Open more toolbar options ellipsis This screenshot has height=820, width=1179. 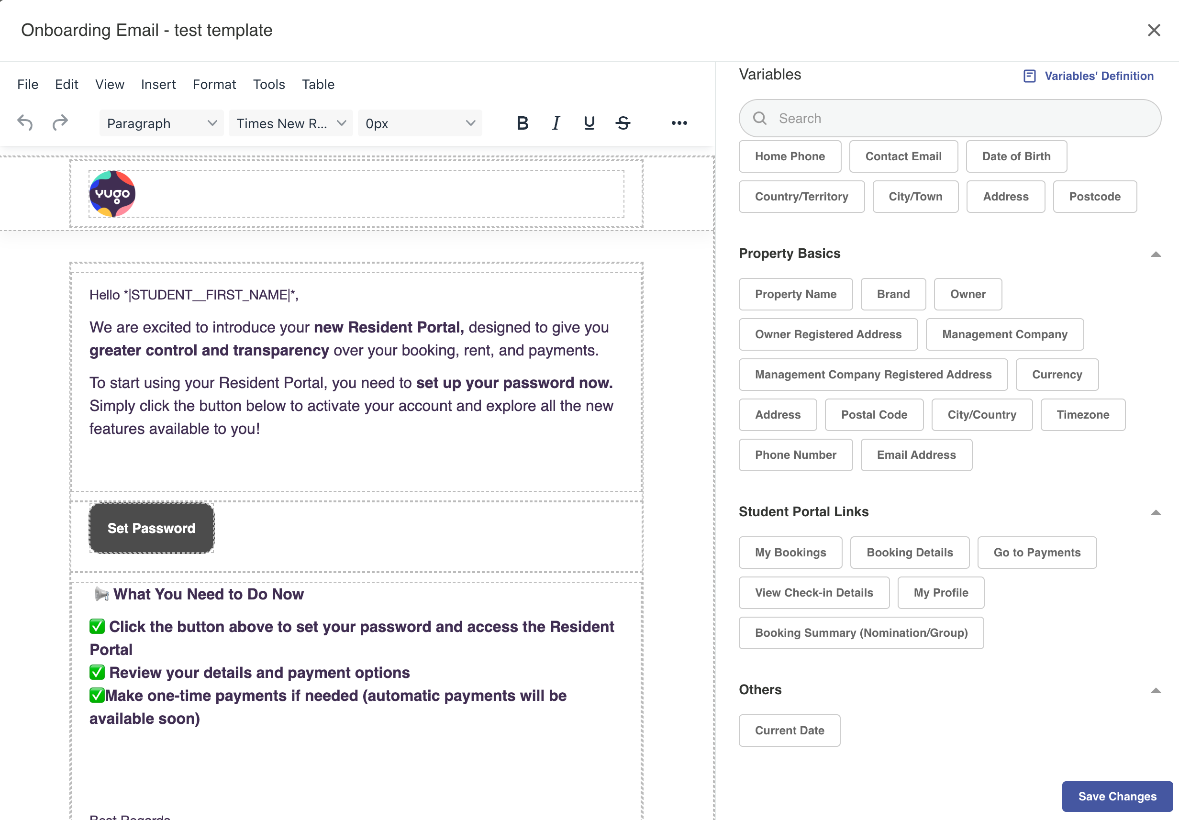[679, 123]
